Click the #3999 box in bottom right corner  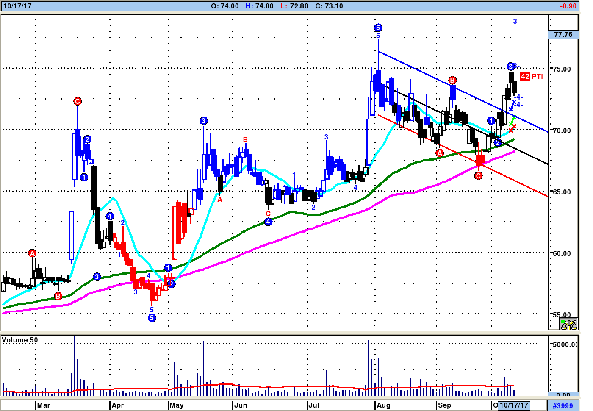pos(563,405)
